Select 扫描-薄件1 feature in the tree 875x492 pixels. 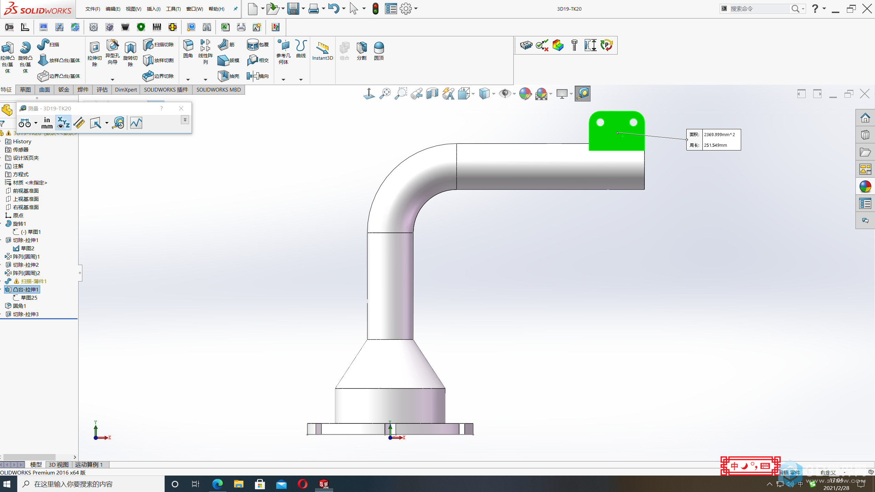[26, 281]
